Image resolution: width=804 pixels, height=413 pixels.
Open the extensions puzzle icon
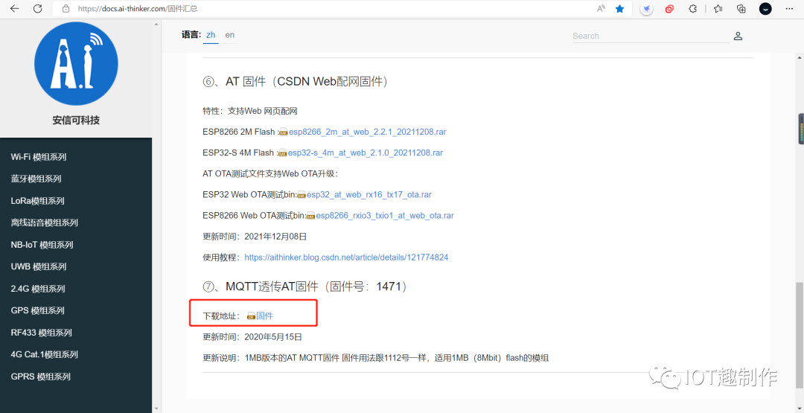693,9
